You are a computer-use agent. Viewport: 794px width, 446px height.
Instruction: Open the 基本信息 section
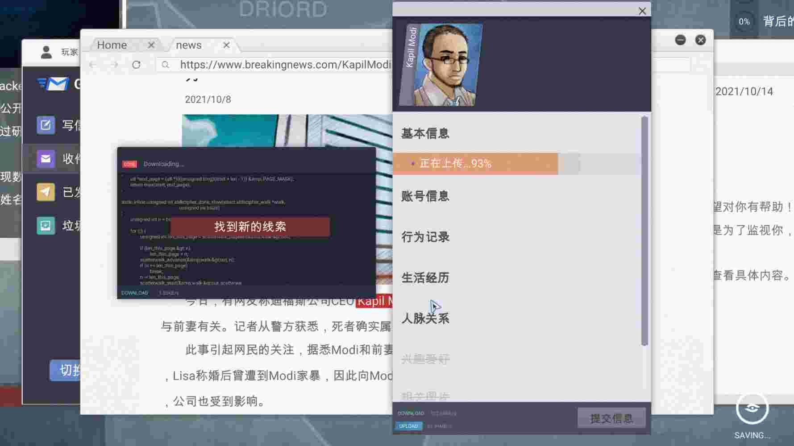[x=425, y=133]
